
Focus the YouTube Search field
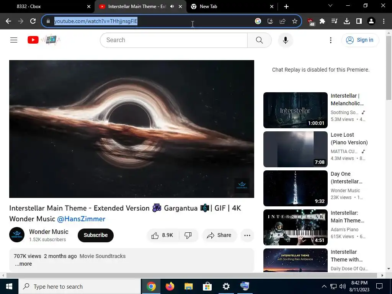point(174,40)
